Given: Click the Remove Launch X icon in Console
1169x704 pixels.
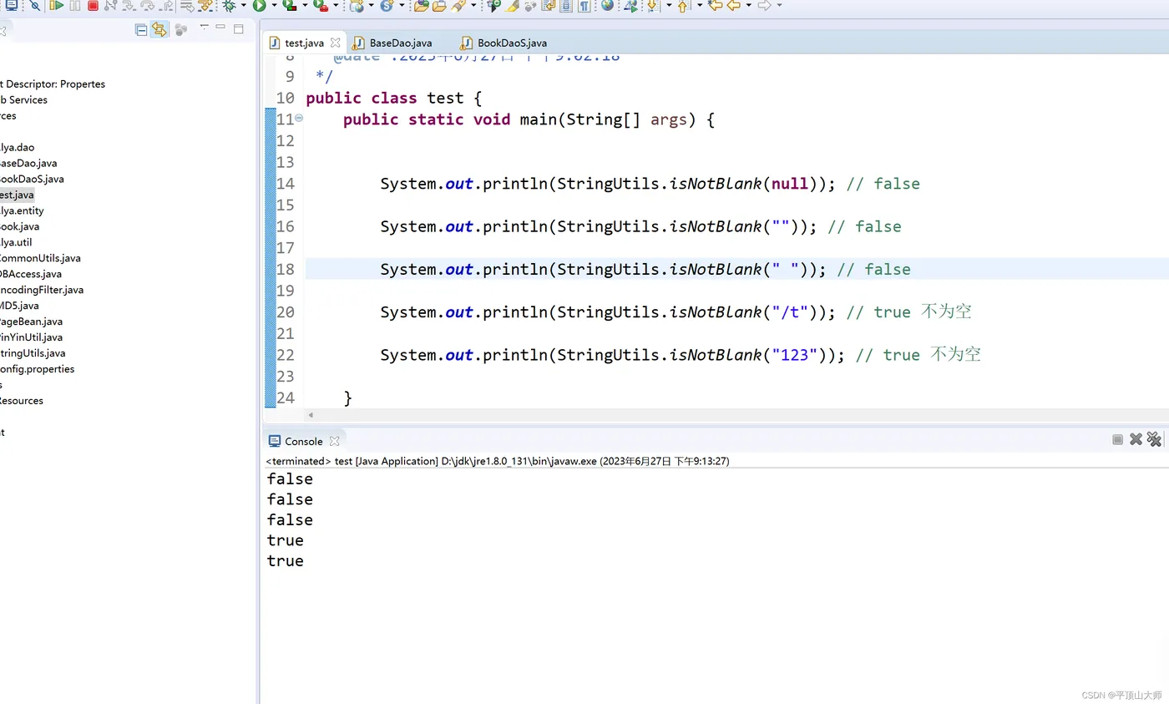Looking at the screenshot, I should (x=1136, y=439).
